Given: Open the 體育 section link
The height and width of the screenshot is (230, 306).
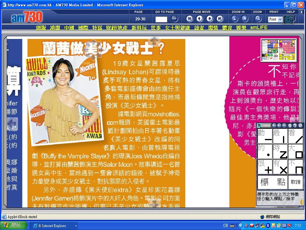Looking at the screenshot, I should [x=227, y=28].
